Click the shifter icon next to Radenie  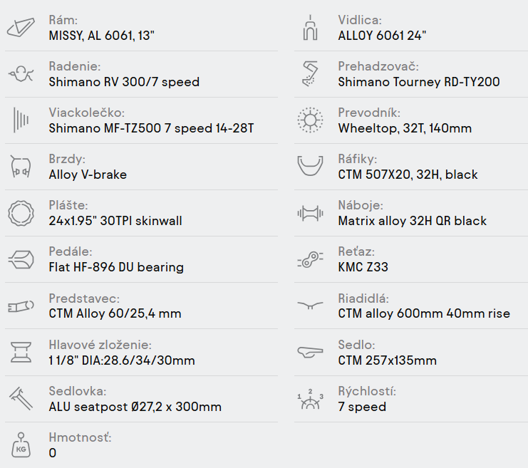(21, 73)
